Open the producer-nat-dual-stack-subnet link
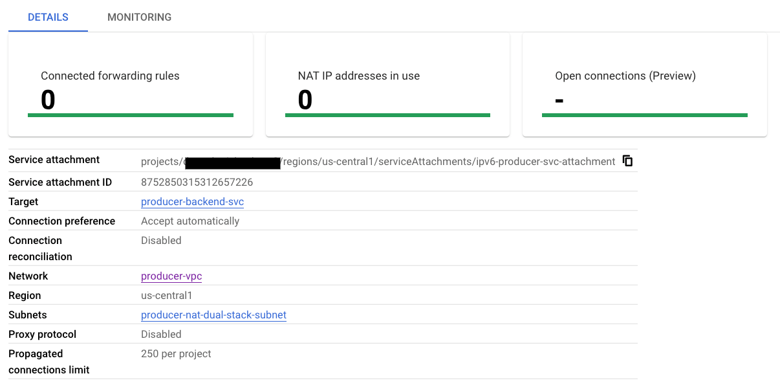Viewport: 780px width, 387px height. [213, 315]
